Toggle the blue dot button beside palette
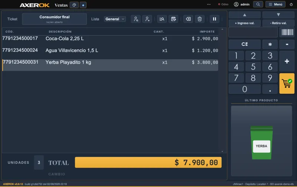 click(83, 5)
